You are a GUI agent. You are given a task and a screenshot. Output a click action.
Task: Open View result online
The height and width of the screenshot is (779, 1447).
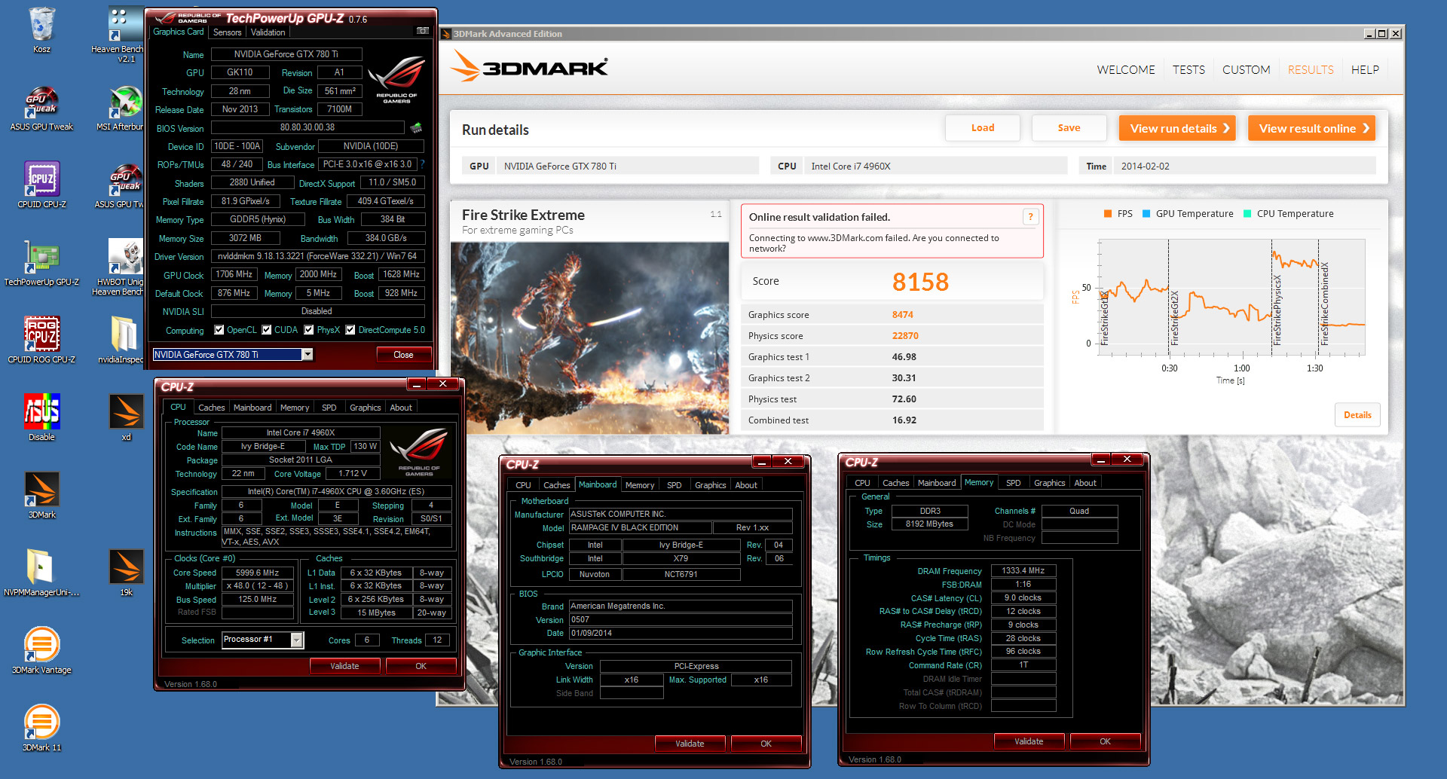click(1312, 128)
